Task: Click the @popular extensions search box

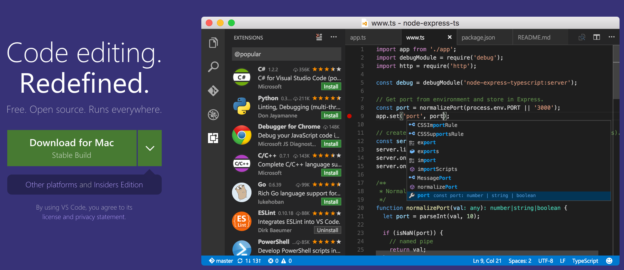Action: tap(286, 54)
